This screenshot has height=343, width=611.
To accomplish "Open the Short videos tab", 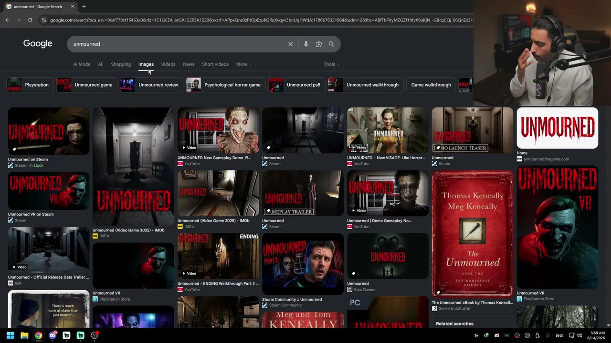I will pos(215,64).
